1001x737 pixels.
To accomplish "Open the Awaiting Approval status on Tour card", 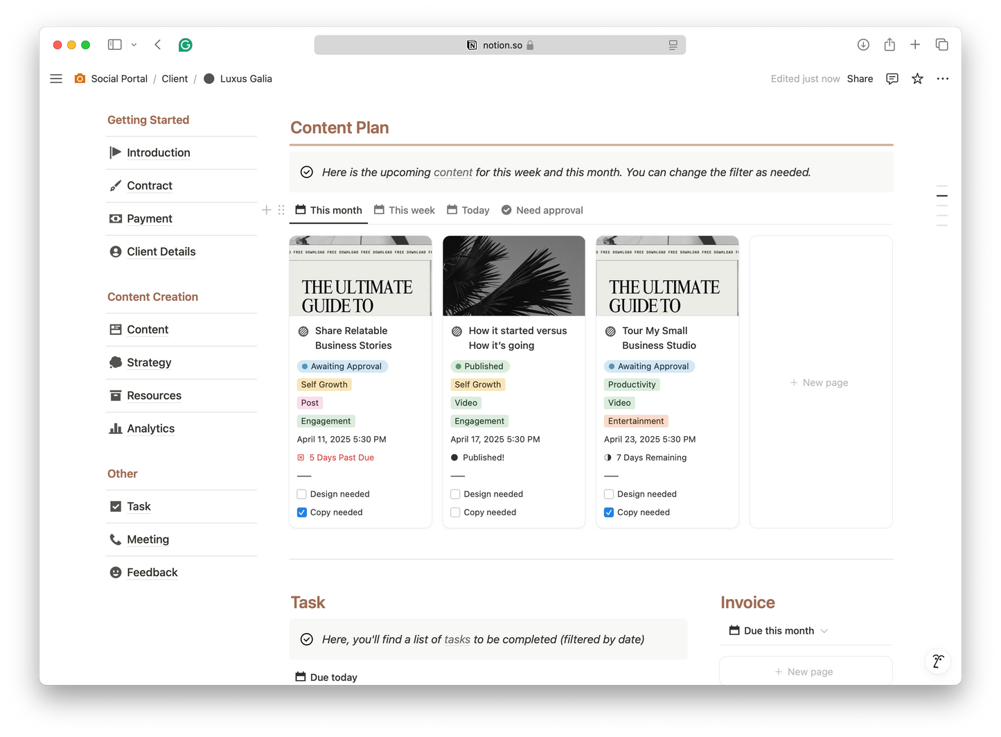I will 649,366.
